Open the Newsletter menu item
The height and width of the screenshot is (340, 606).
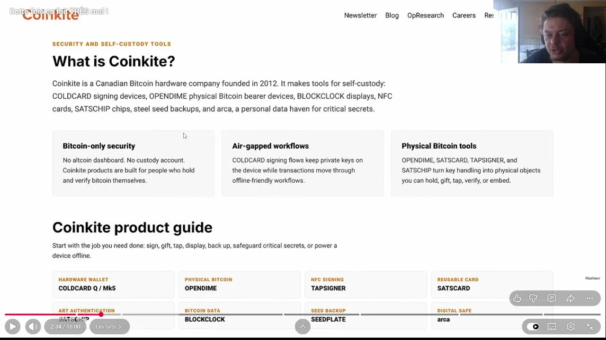point(360,15)
